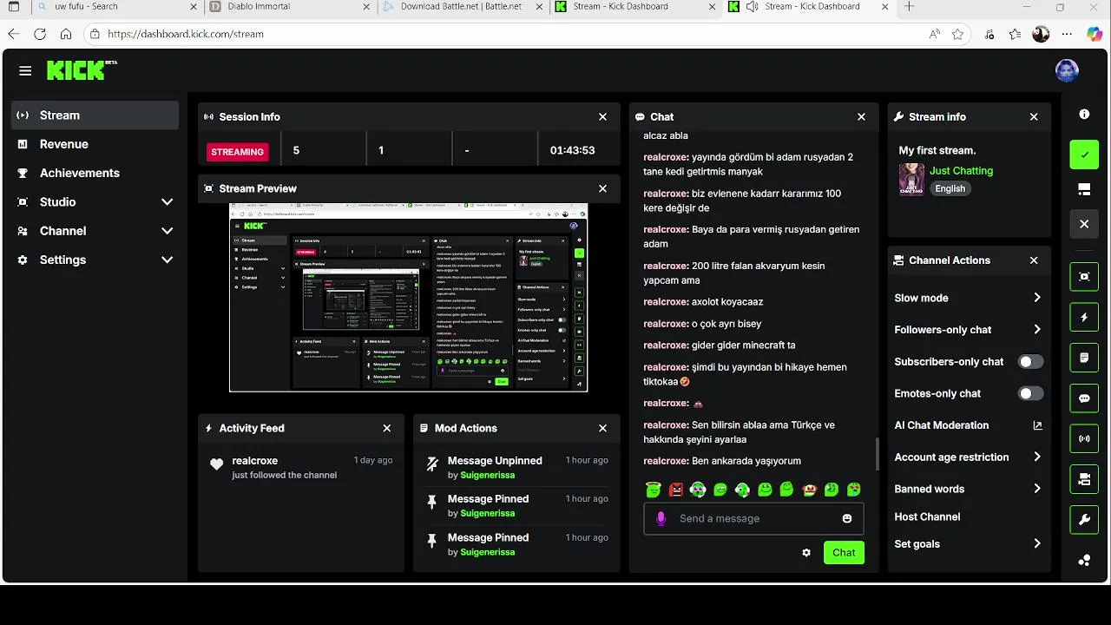The image size is (1111, 625).
Task: Open Account age restriction options arrow
Action: pyautogui.click(x=1036, y=457)
